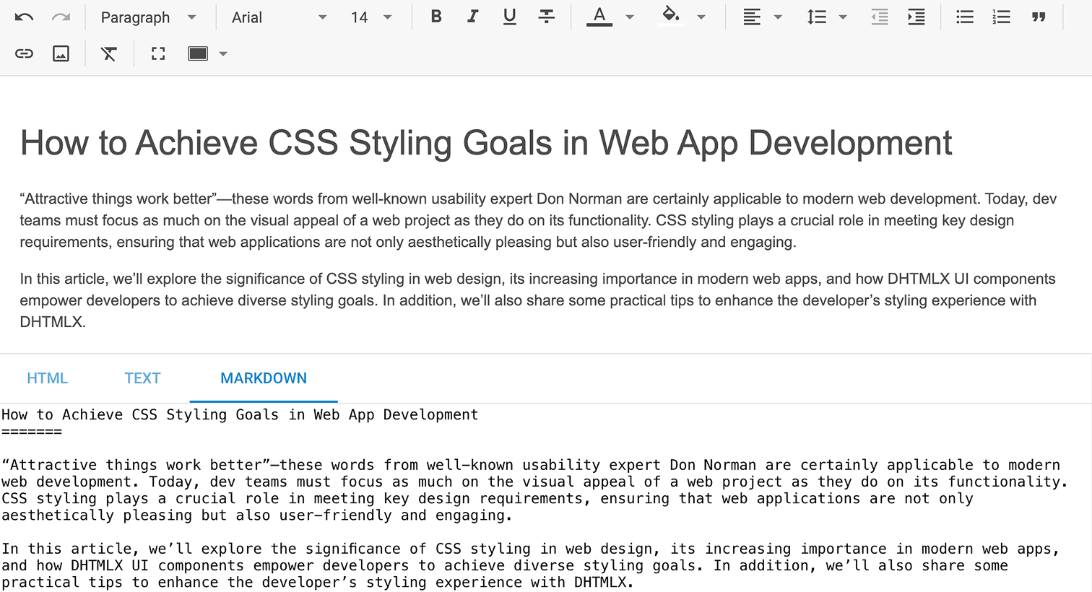Viewport: 1092px width, 592px height.
Task: Select the MARKDOWN tab
Action: 264,378
